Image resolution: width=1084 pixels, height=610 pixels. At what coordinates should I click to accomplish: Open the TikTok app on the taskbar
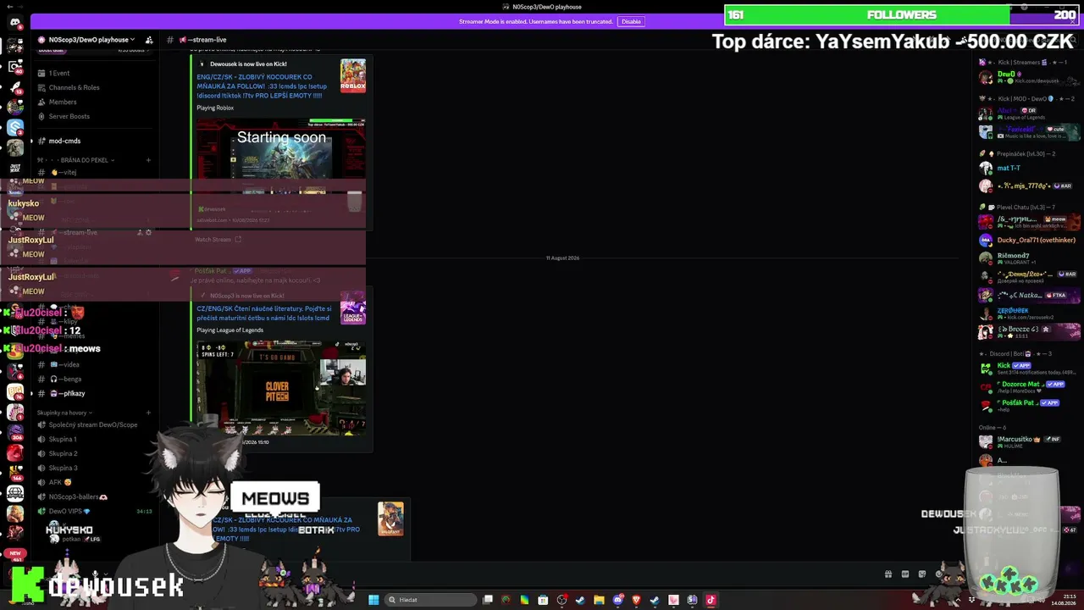tap(711, 600)
